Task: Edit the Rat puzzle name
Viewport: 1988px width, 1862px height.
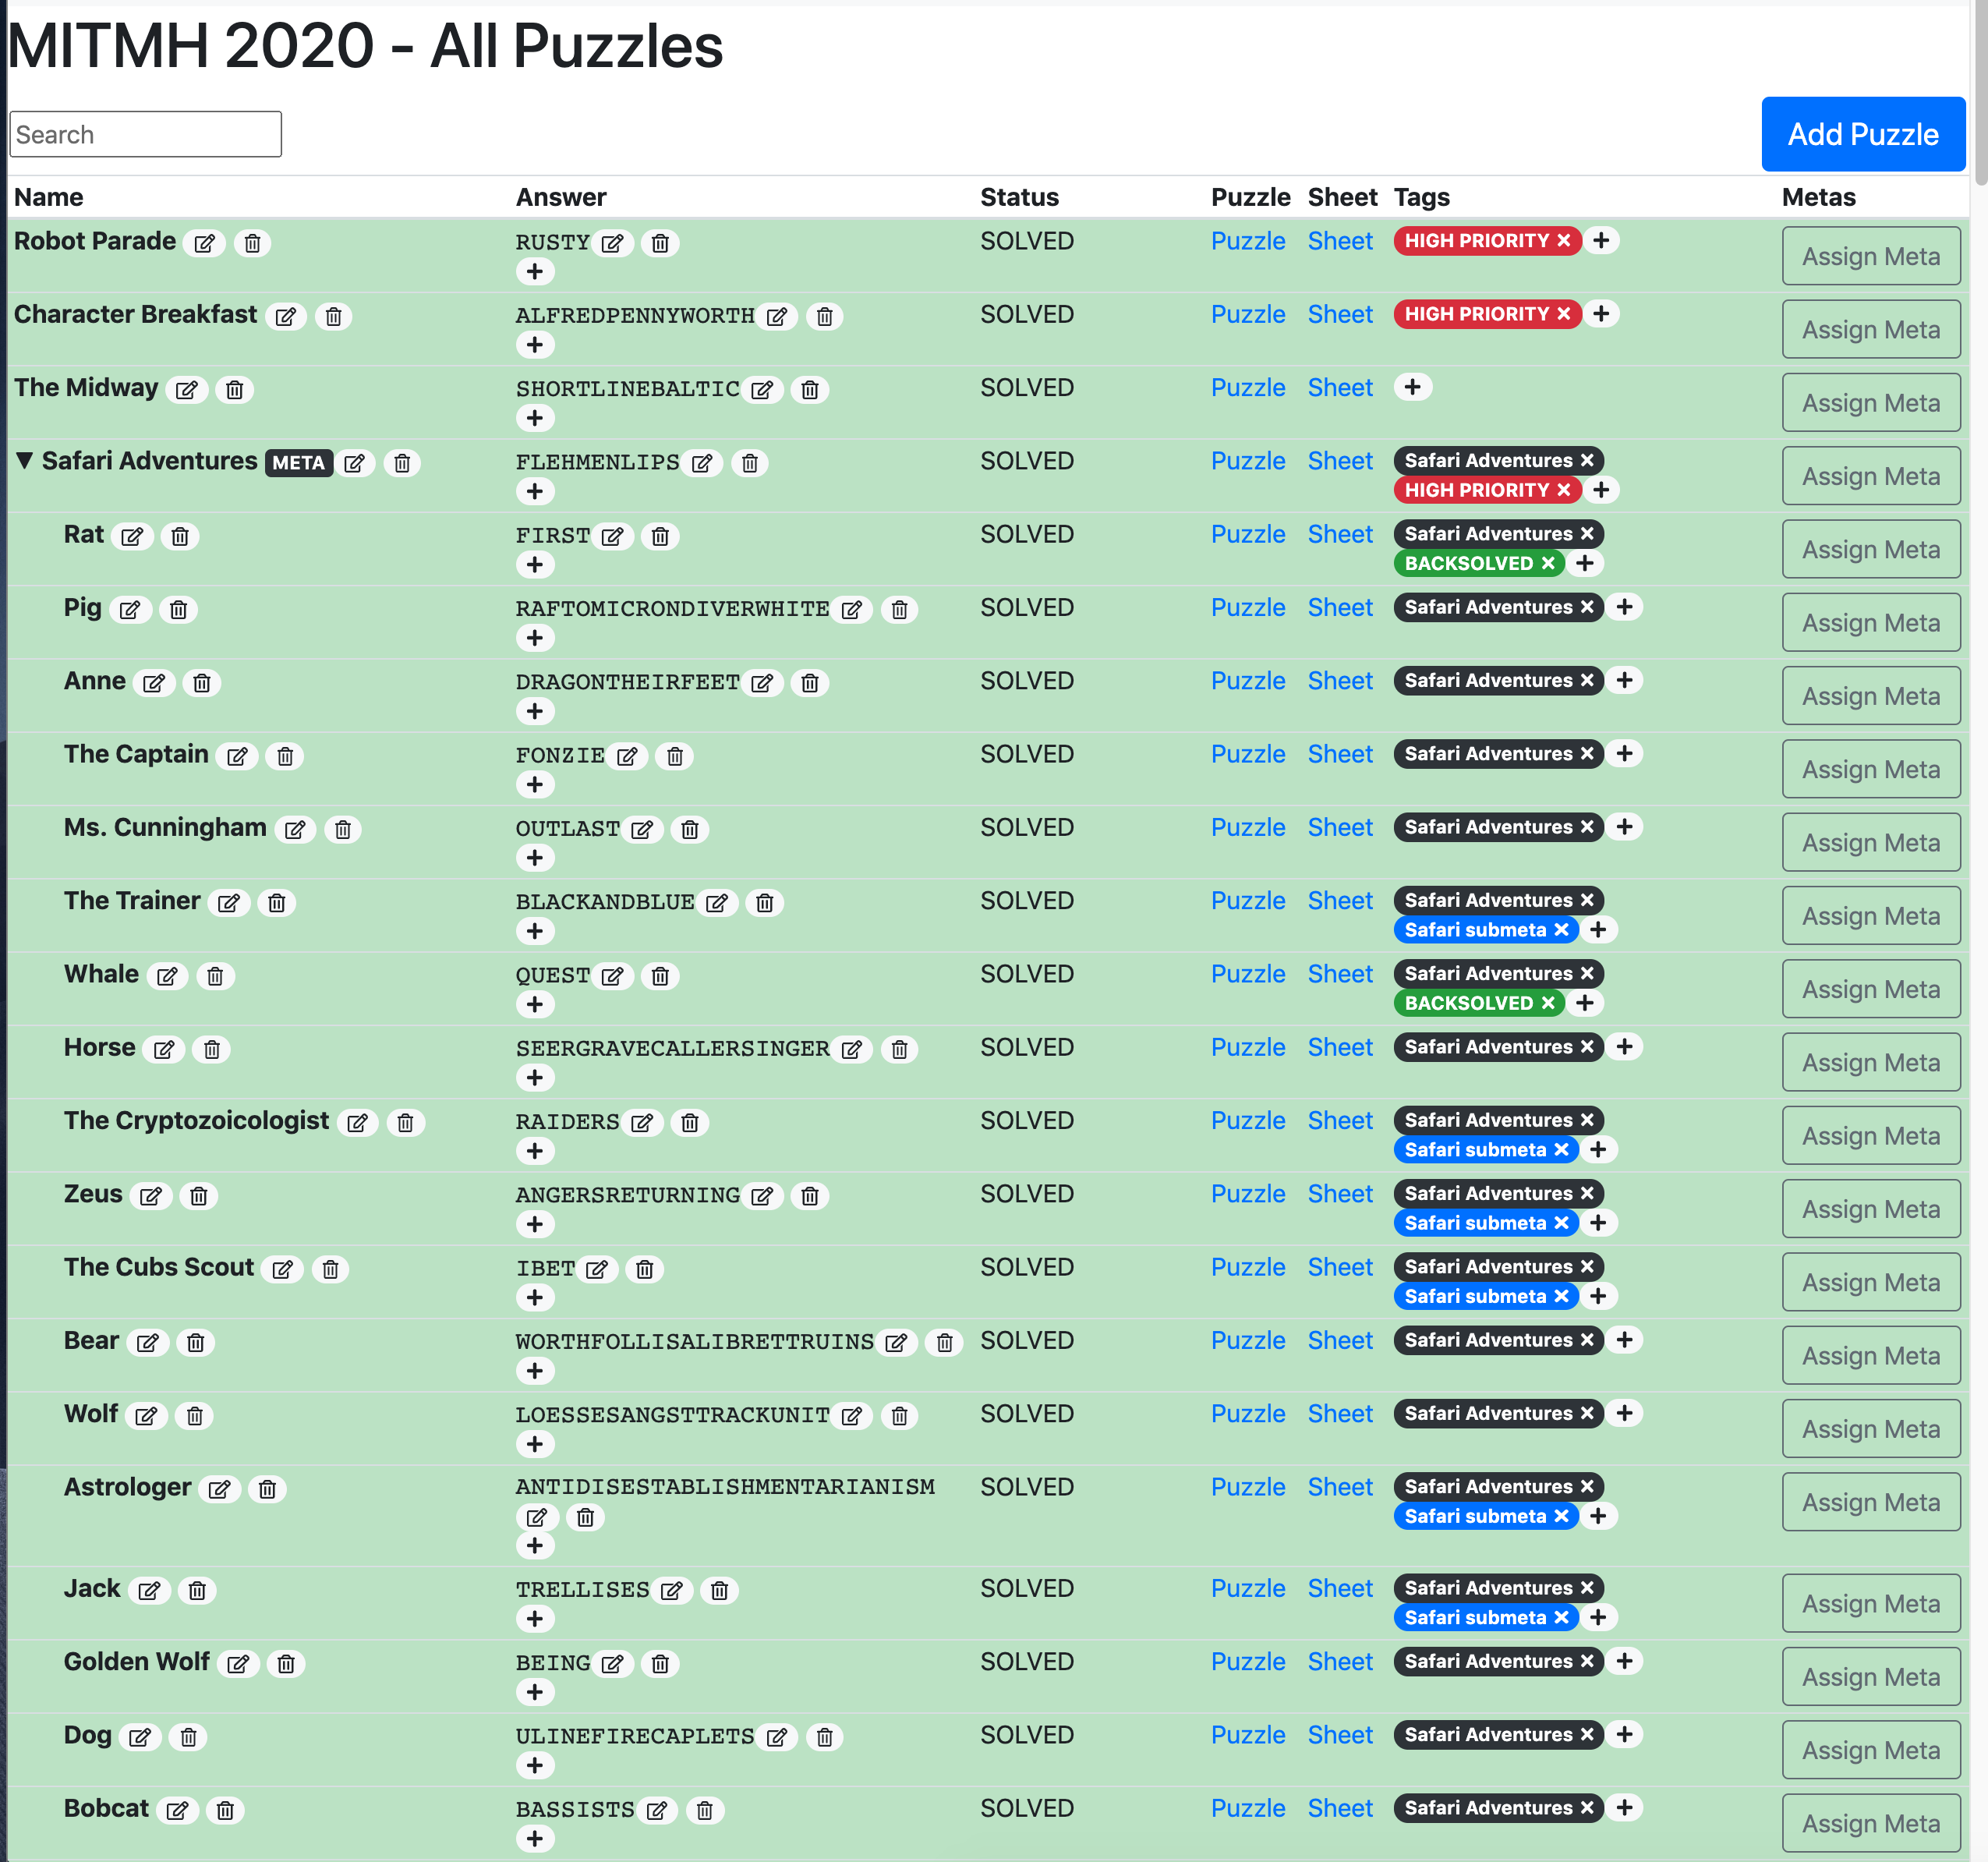Action: (133, 536)
